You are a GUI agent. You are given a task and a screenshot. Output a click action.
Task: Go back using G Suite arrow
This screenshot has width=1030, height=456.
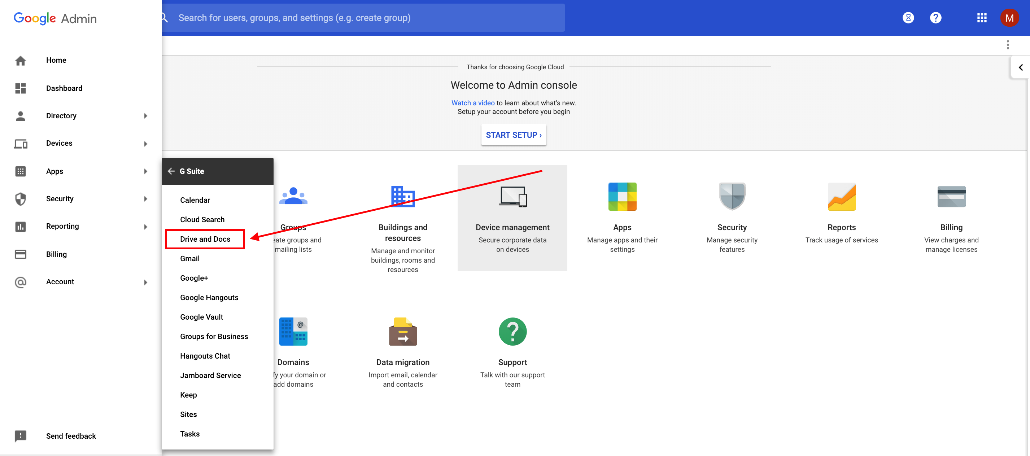pos(171,171)
